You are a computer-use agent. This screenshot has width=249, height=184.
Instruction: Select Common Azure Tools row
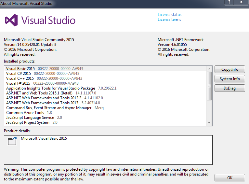[x=105, y=113]
